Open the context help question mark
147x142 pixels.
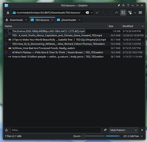click(128, 5)
